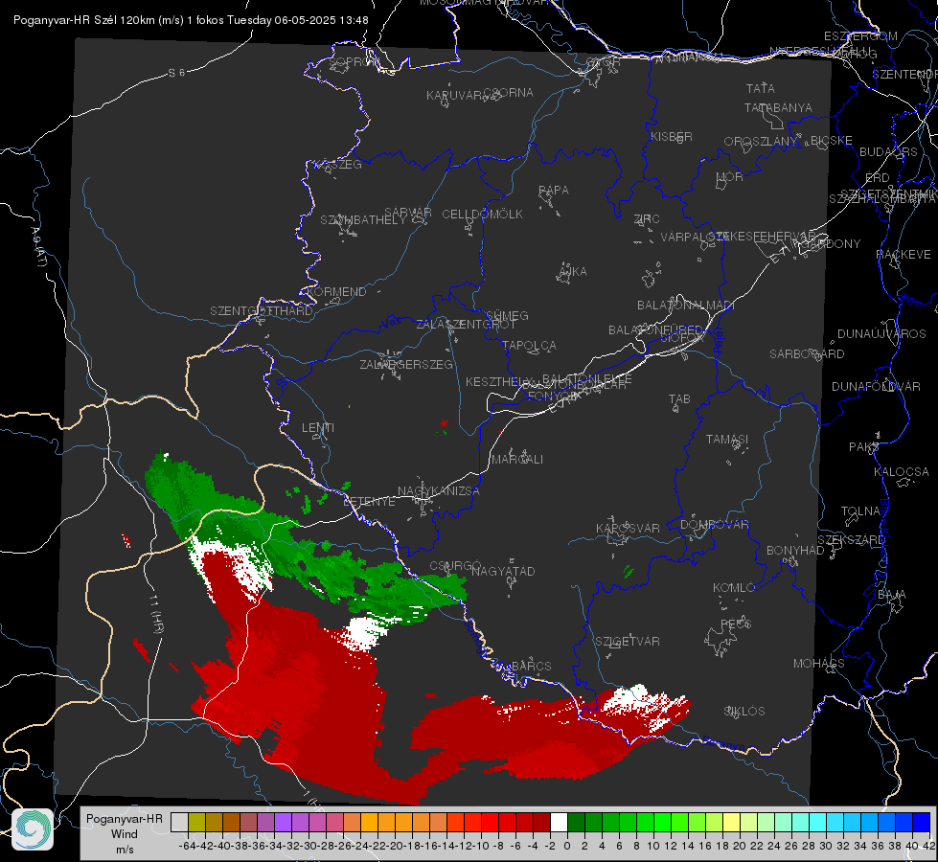The width and height of the screenshot is (938, 862).
Task: Click the 'S 6' road label
Action: [x=176, y=73]
